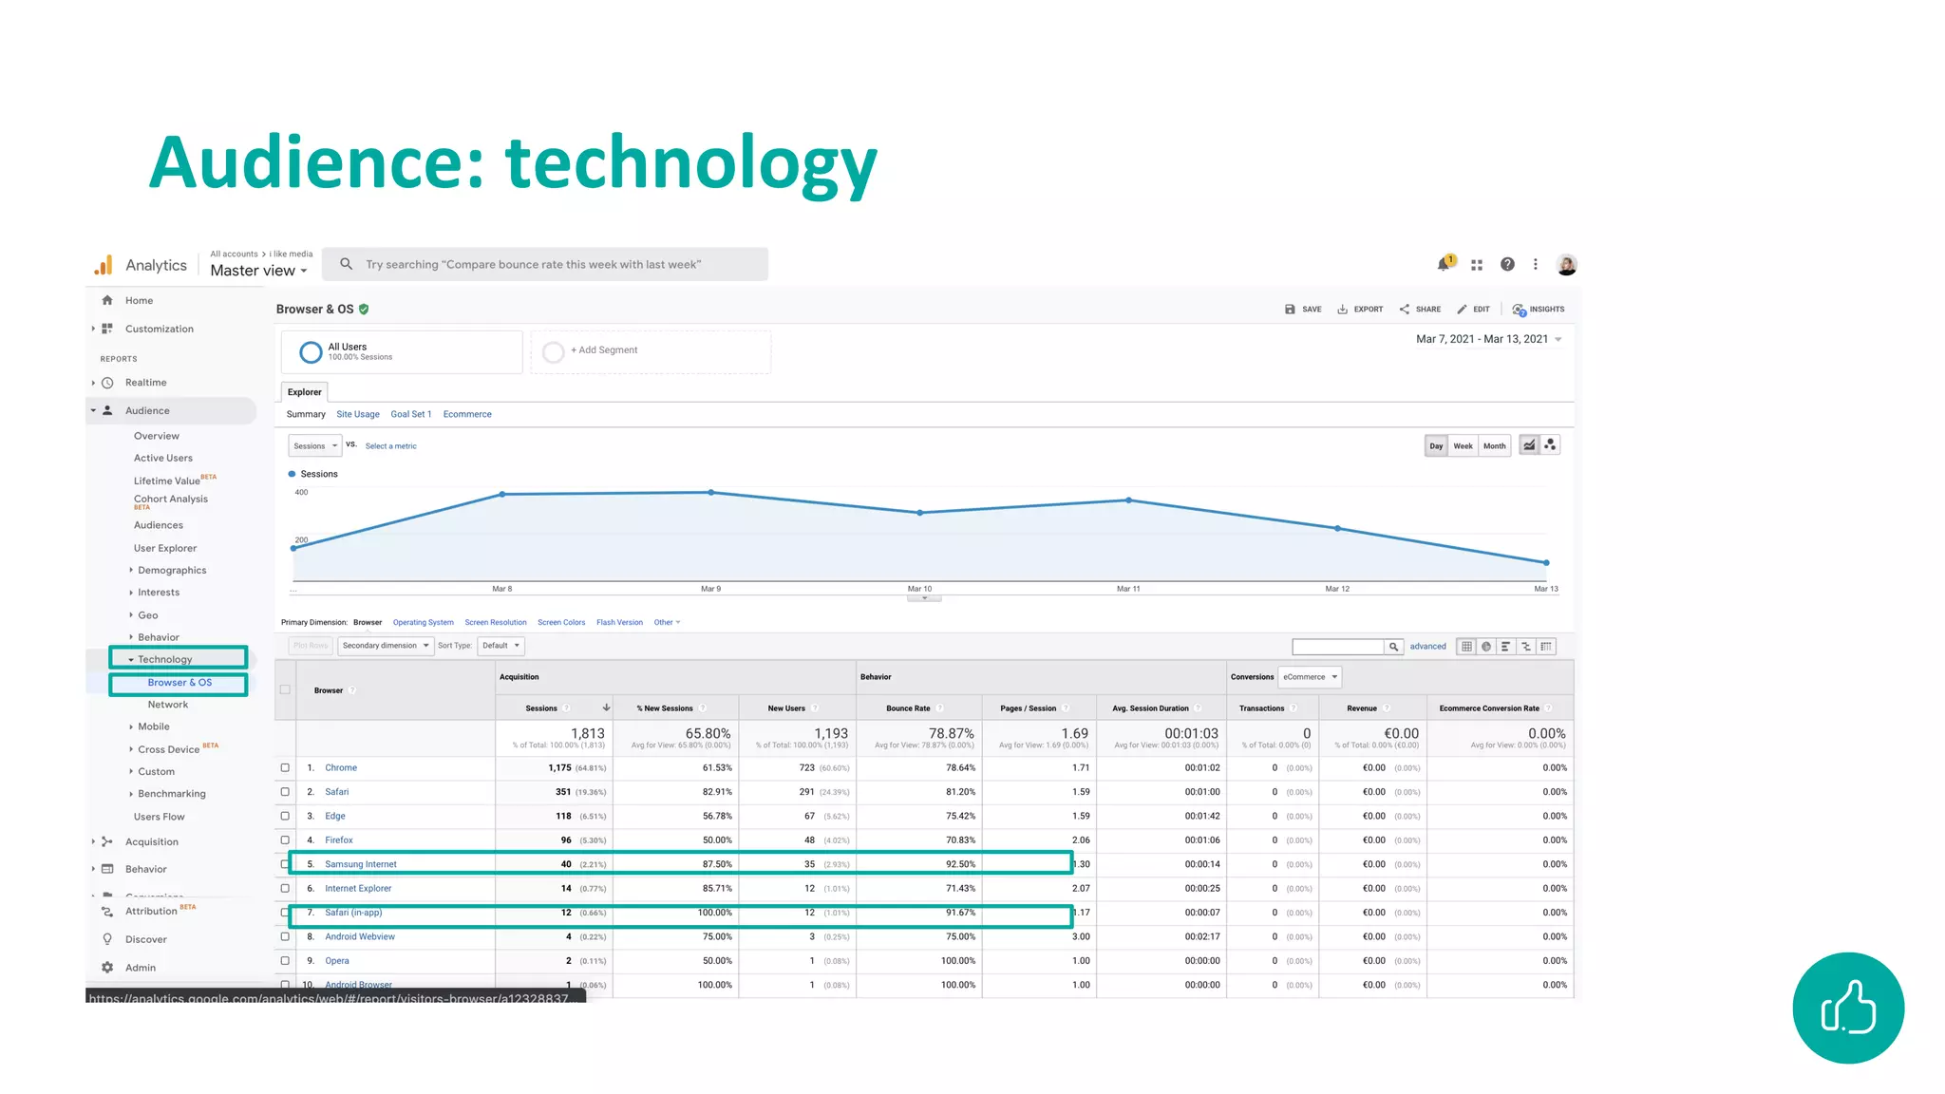Check the Safari row checkbox
The width and height of the screenshot is (1945, 1094).
(x=285, y=791)
